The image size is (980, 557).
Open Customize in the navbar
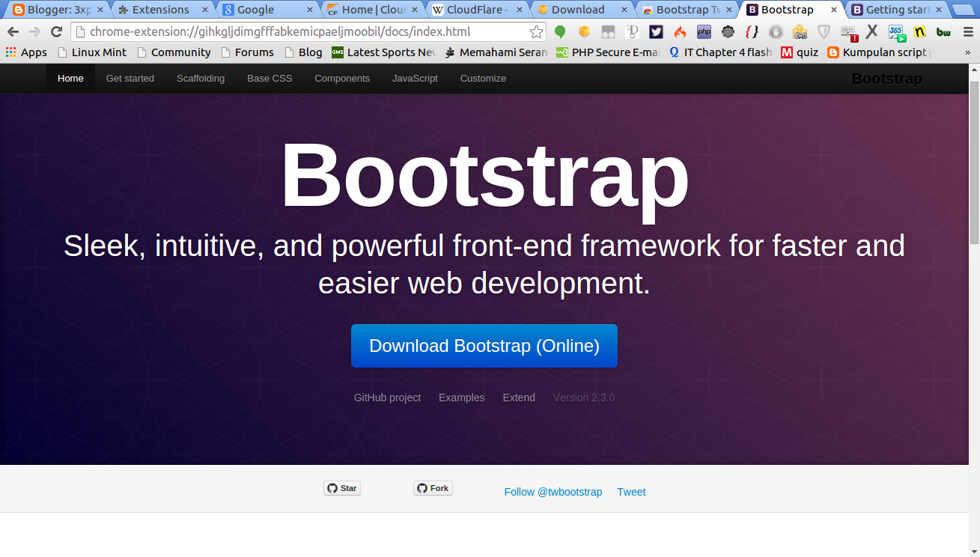tap(483, 79)
